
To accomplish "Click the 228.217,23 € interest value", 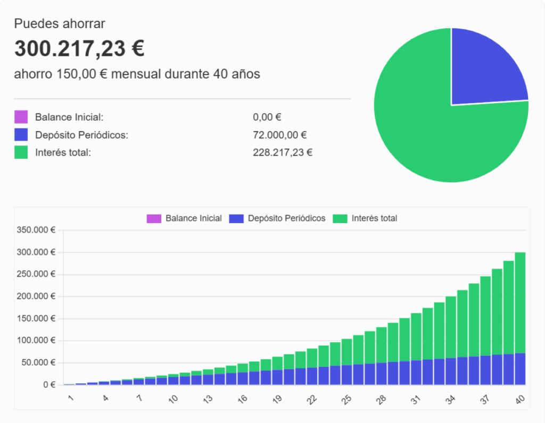I will (x=283, y=153).
